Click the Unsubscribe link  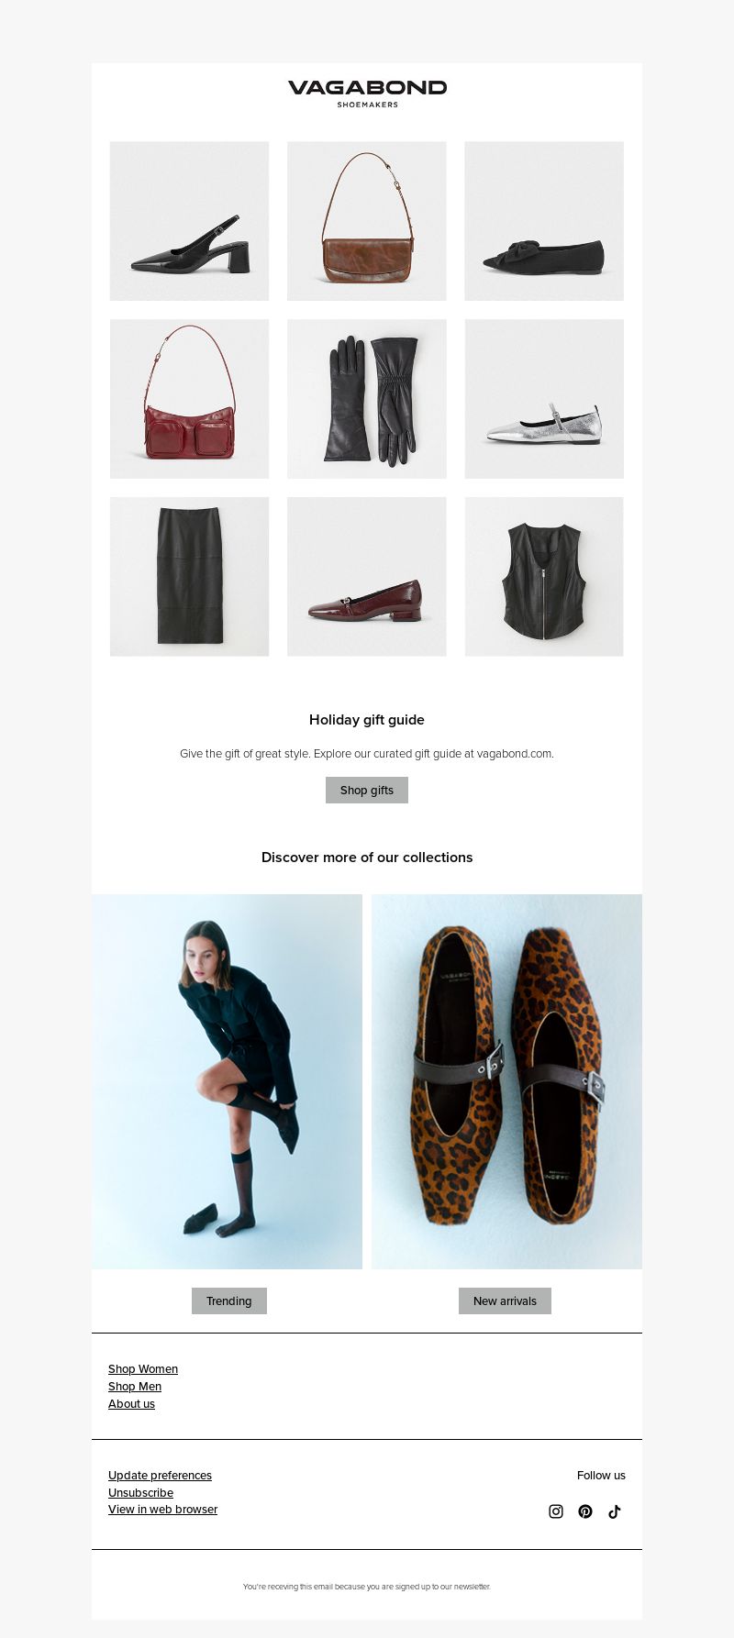[x=140, y=1493]
